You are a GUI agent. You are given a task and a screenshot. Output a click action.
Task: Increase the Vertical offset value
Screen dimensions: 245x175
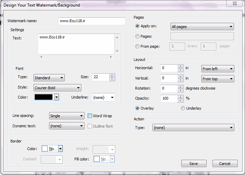pos(180,77)
